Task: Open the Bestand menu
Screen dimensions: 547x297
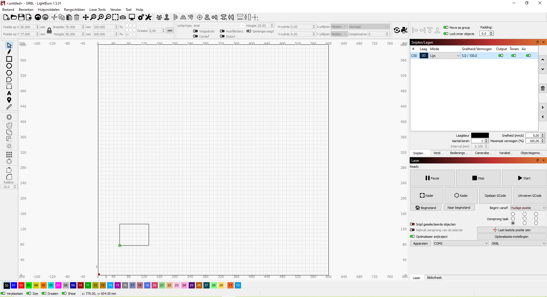Action: click(x=8, y=10)
